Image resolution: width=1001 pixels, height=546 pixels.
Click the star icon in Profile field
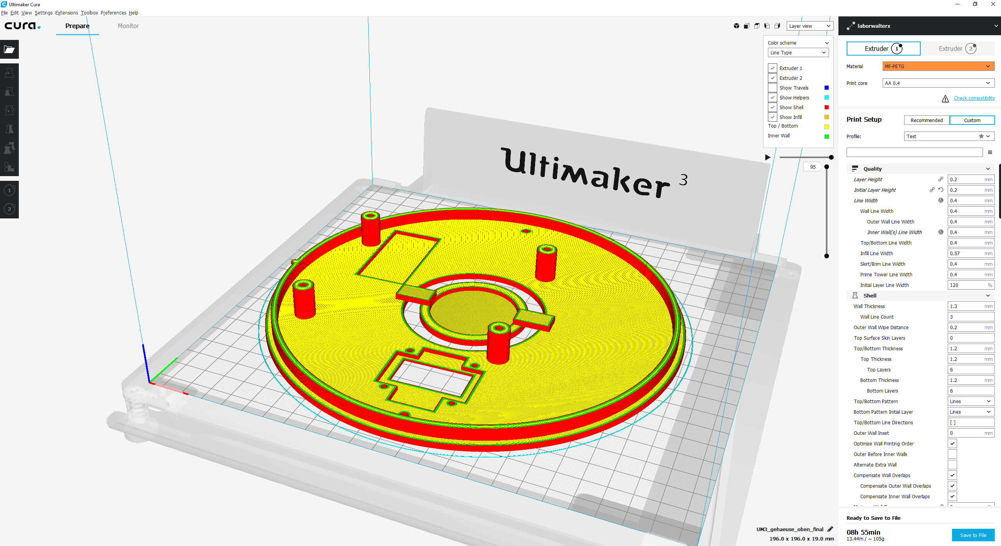click(x=981, y=136)
